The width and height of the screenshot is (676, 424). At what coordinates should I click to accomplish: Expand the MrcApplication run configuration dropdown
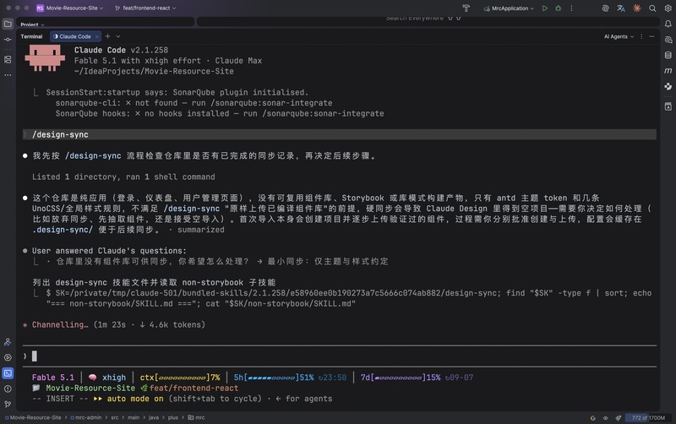(510, 8)
